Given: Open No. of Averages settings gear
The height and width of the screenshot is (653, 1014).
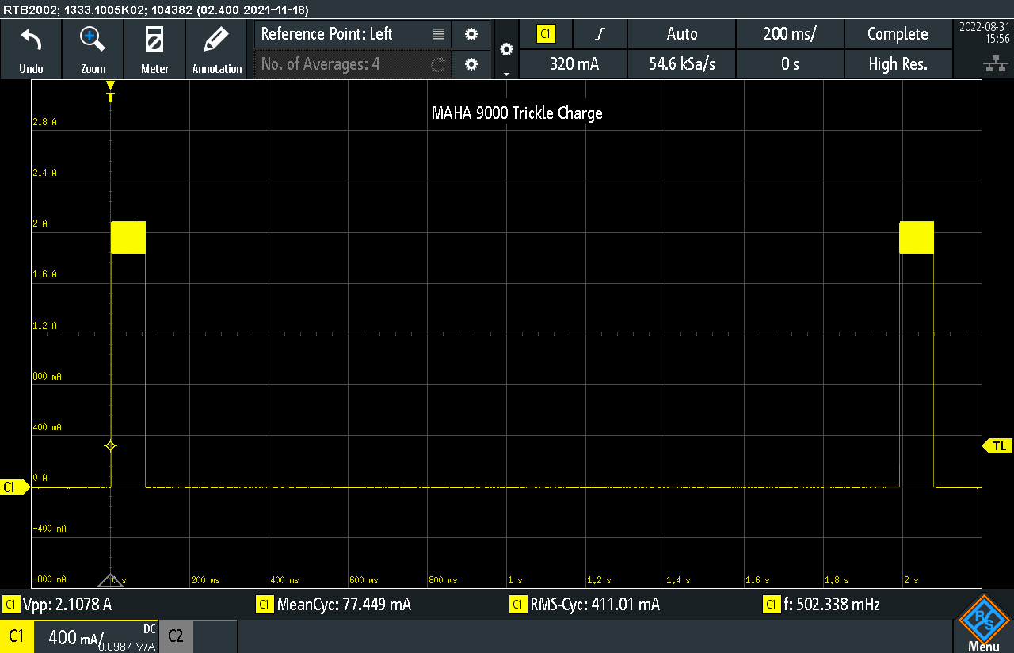Looking at the screenshot, I should pyautogui.click(x=471, y=64).
